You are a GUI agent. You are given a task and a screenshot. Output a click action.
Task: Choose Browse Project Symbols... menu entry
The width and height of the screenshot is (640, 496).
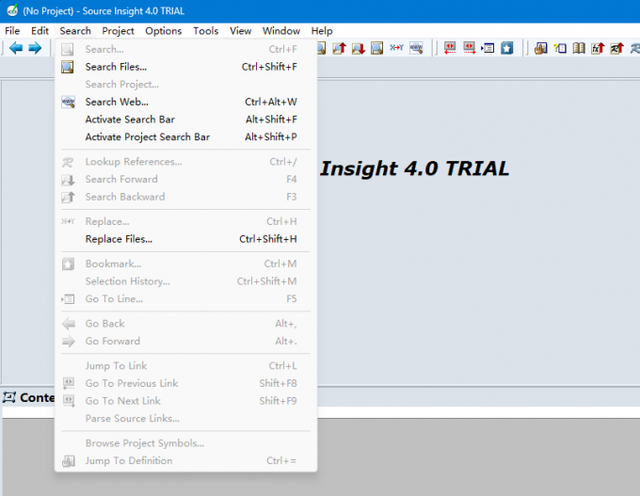click(185, 443)
